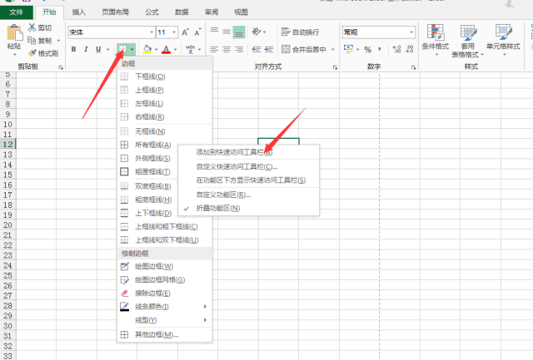
Task: Set top vertical alignment
Action: click(214, 32)
